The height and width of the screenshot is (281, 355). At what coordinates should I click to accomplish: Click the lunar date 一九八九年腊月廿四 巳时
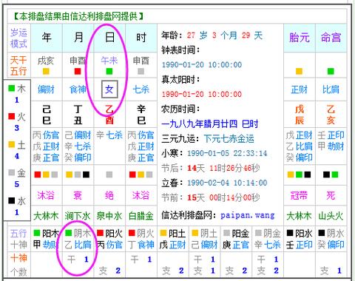tap(210, 123)
